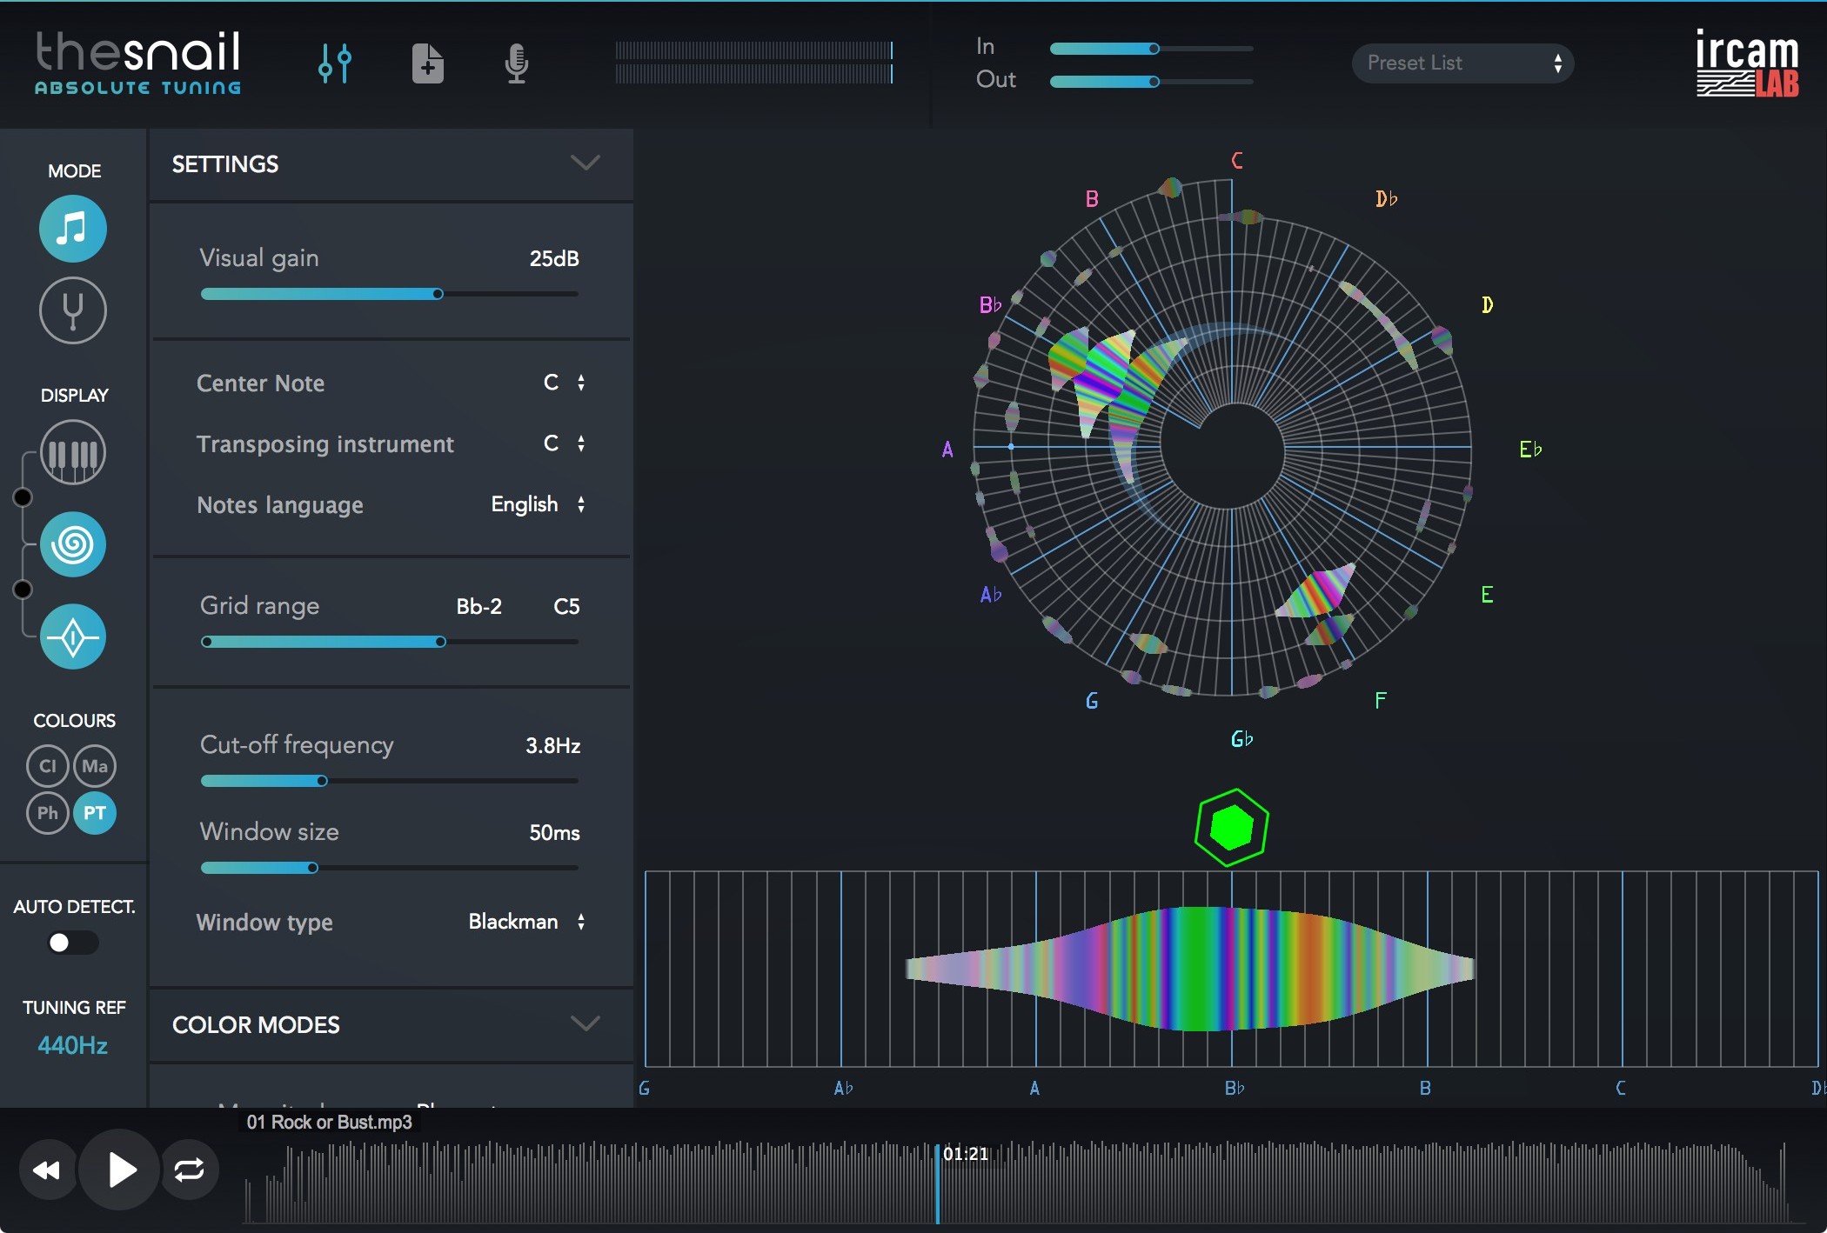Viewport: 1827px width, 1233px height.
Task: Open the Preset List dropdown
Action: coord(1462,63)
